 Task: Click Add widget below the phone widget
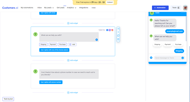tap(72, 93)
